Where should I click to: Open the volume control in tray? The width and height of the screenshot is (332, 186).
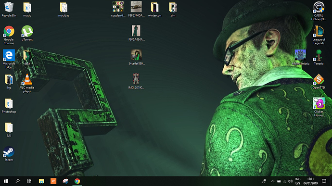pos(291,181)
